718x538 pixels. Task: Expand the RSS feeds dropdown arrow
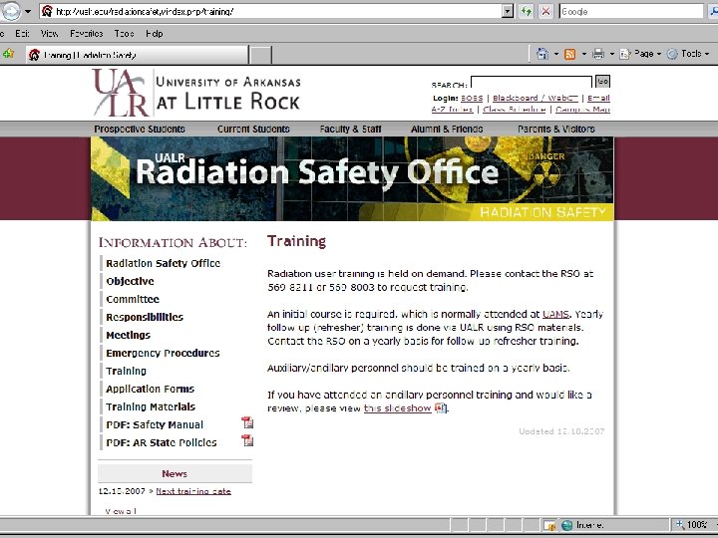point(583,54)
